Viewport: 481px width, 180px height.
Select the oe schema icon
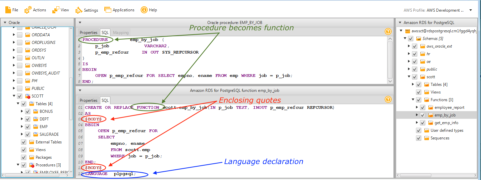[423, 62]
